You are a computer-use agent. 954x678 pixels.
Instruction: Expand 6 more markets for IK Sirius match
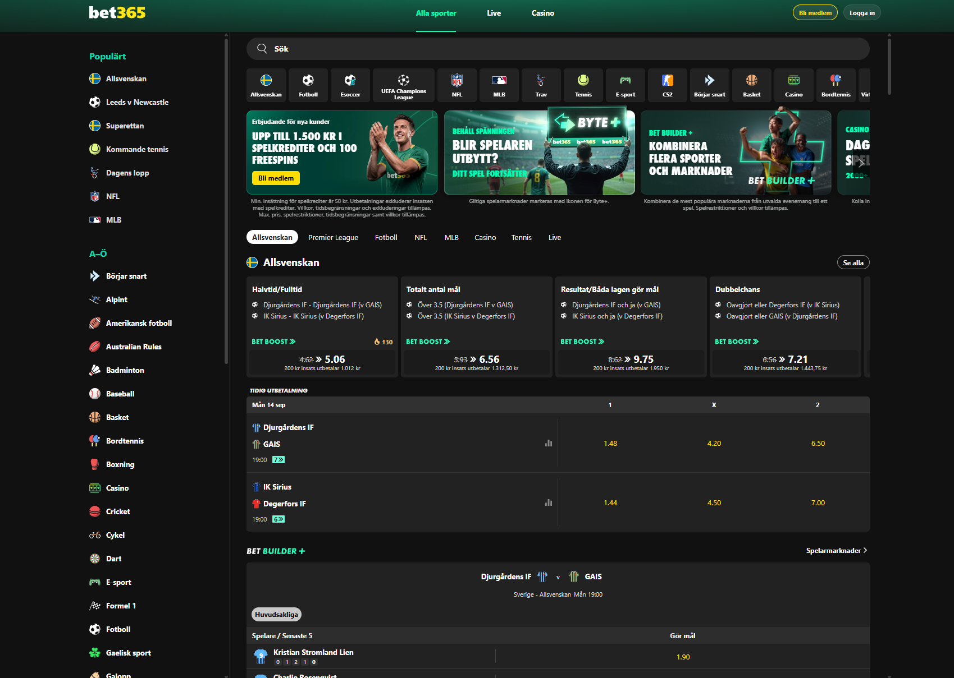pos(279,519)
